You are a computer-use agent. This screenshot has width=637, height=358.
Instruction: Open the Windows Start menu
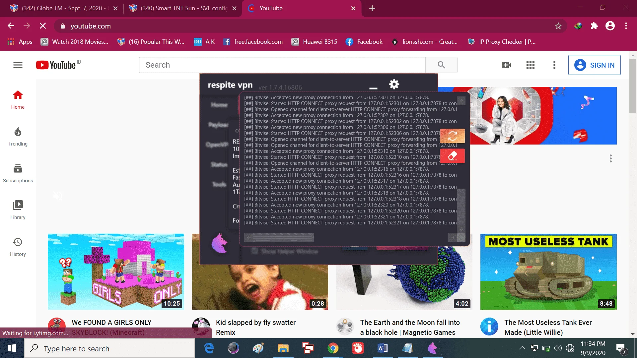coord(12,348)
